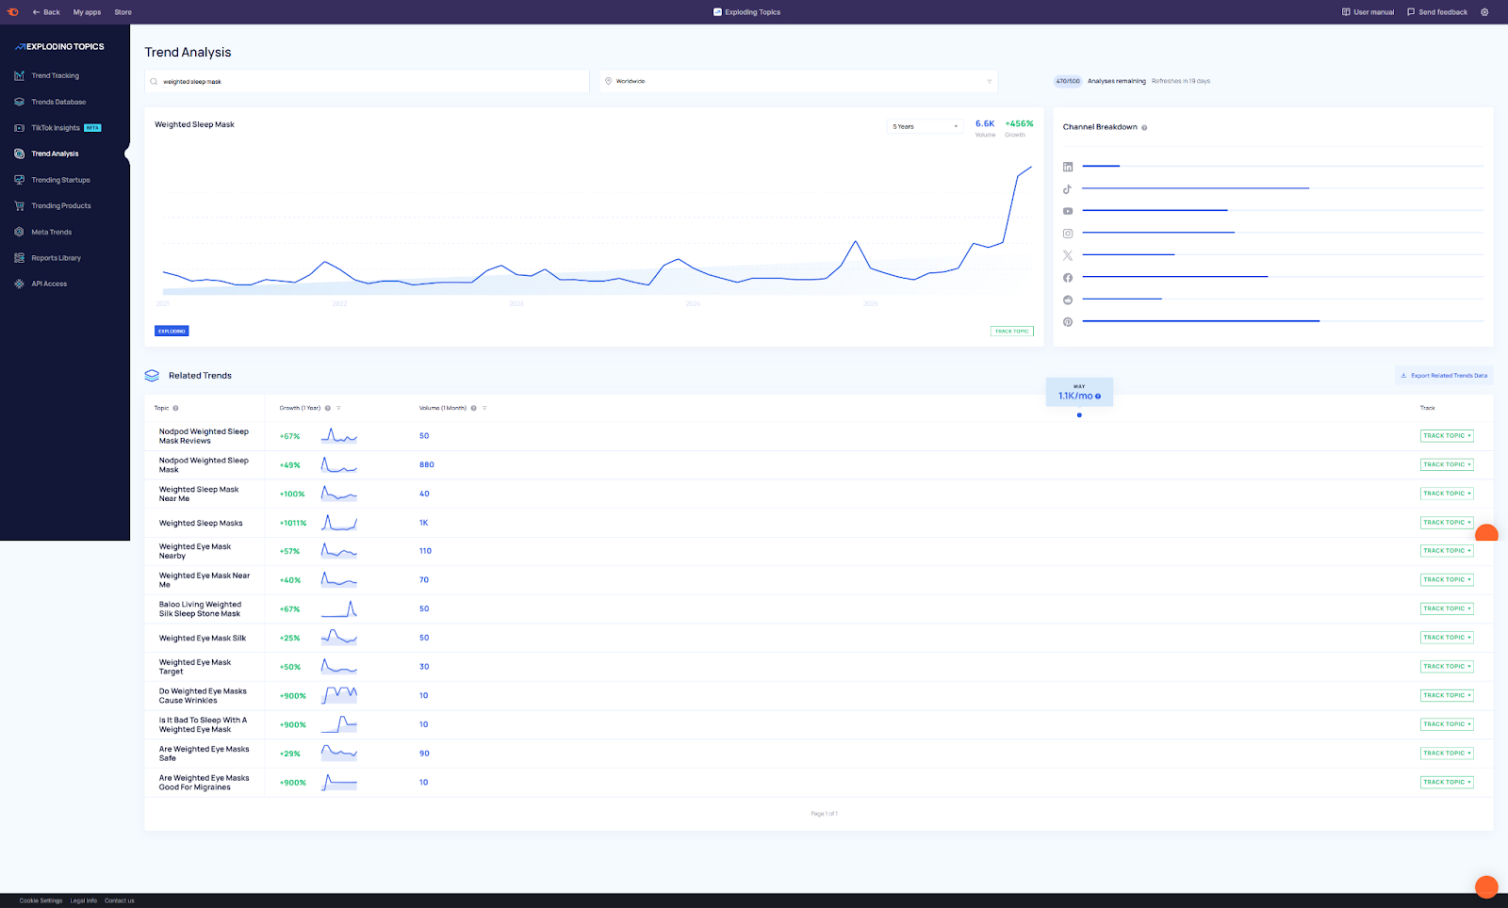Click the Pinterest channel icon
This screenshot has width=1508, height=908.
tap(1068, 322)
